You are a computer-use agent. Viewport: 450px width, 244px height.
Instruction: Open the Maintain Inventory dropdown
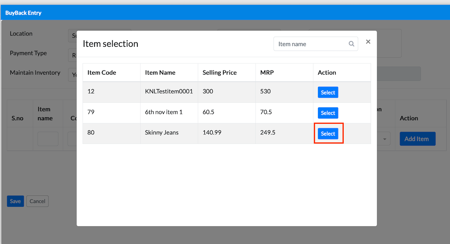click(72, 75)
